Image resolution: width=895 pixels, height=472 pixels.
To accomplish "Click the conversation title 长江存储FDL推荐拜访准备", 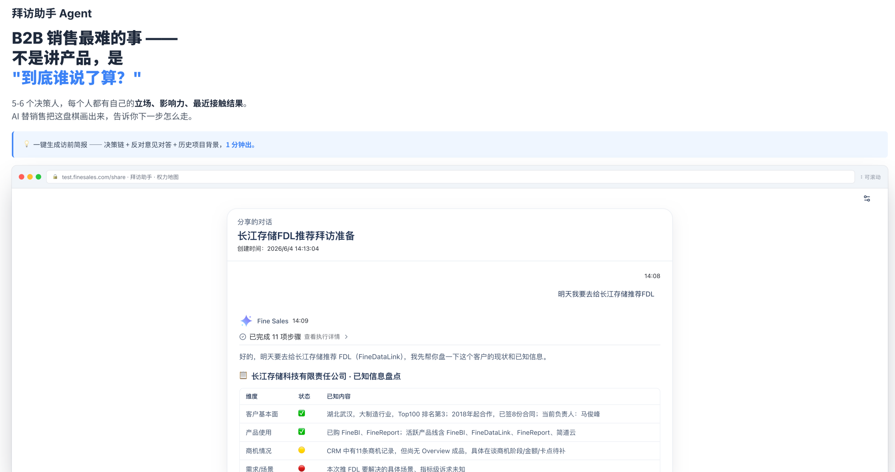I will click(296, 236).
